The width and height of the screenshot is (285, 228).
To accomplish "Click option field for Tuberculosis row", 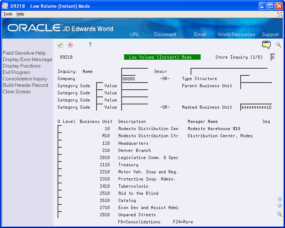I will tap(60, 186).
